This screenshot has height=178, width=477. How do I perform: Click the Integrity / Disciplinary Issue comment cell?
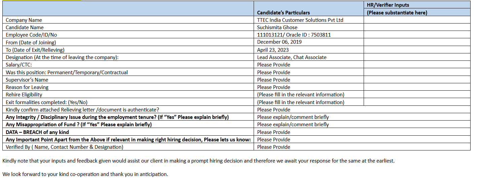click(x=293, y=117)
